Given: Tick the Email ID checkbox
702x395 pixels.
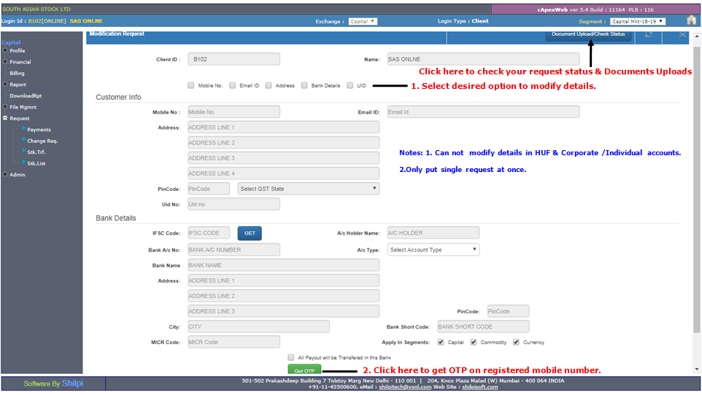Looking at the screenshot, I should point(232,85).
